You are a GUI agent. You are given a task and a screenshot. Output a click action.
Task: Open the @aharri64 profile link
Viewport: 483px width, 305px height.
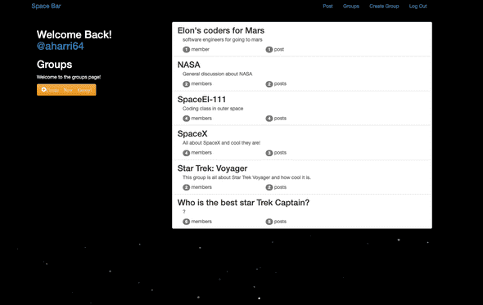tap(60, 46)
